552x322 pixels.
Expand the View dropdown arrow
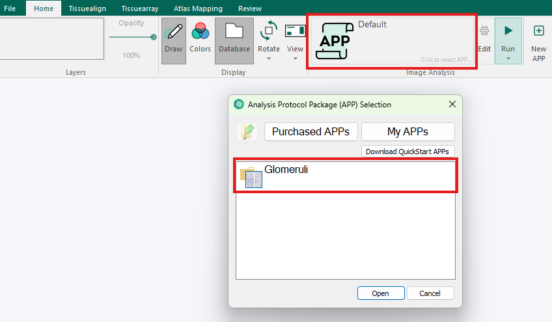click(296, 59)
